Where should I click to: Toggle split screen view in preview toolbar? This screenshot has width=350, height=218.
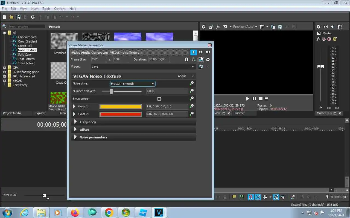225,27
